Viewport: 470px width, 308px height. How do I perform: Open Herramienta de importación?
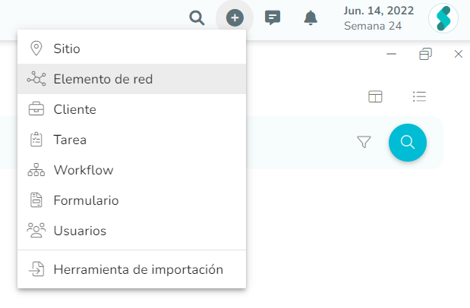click(131, 269)
